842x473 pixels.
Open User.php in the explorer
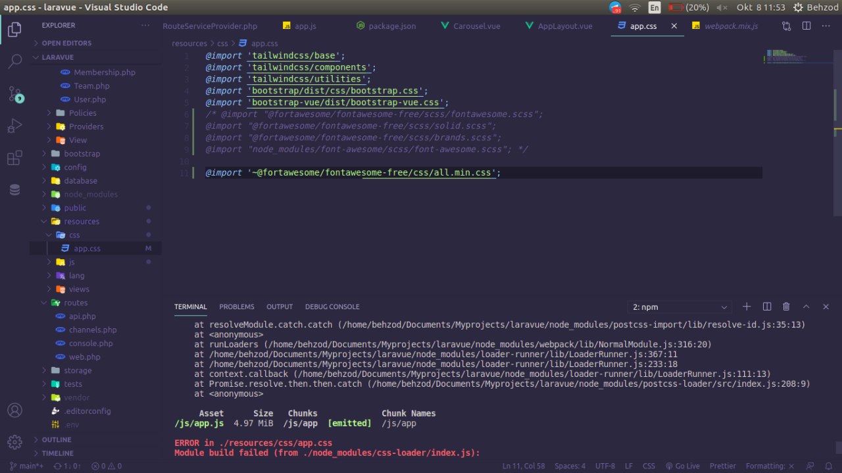(95, 99)
